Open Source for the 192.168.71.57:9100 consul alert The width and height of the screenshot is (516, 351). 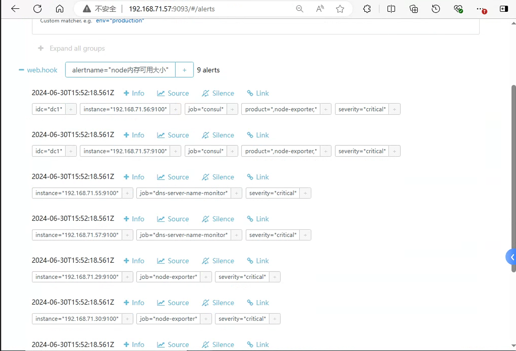coord(173,135)
